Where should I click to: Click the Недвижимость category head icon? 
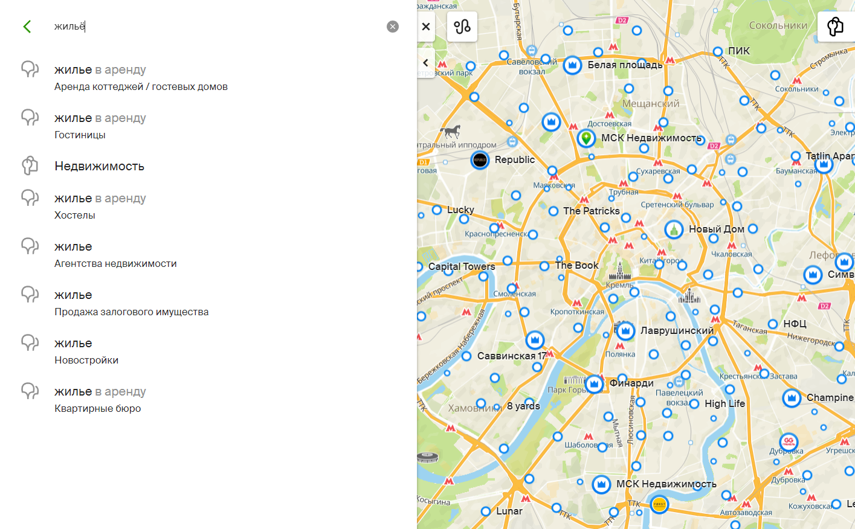coord(30,165)
